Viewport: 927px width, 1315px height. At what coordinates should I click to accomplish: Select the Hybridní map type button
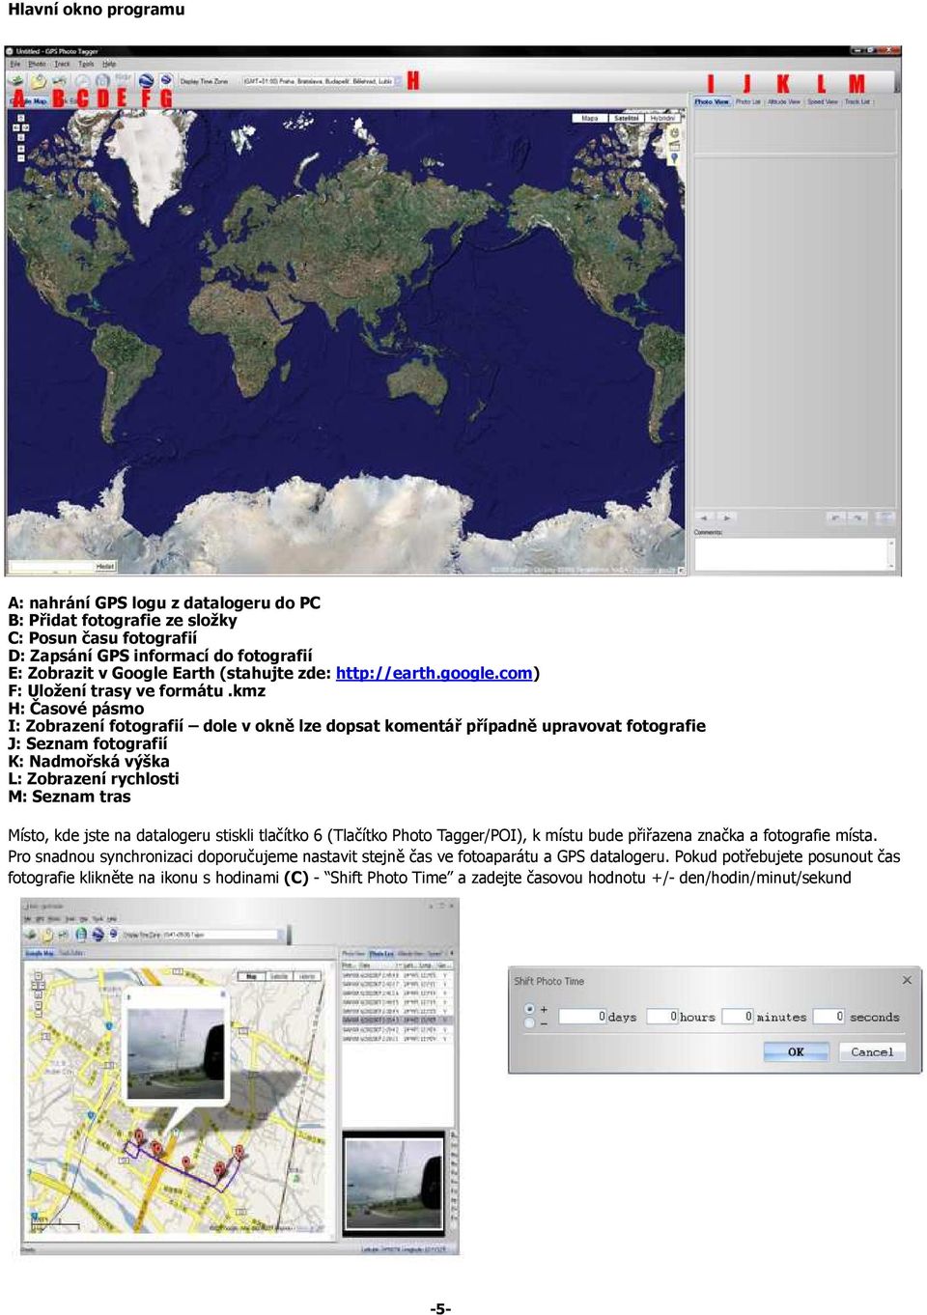pos(662,118)
